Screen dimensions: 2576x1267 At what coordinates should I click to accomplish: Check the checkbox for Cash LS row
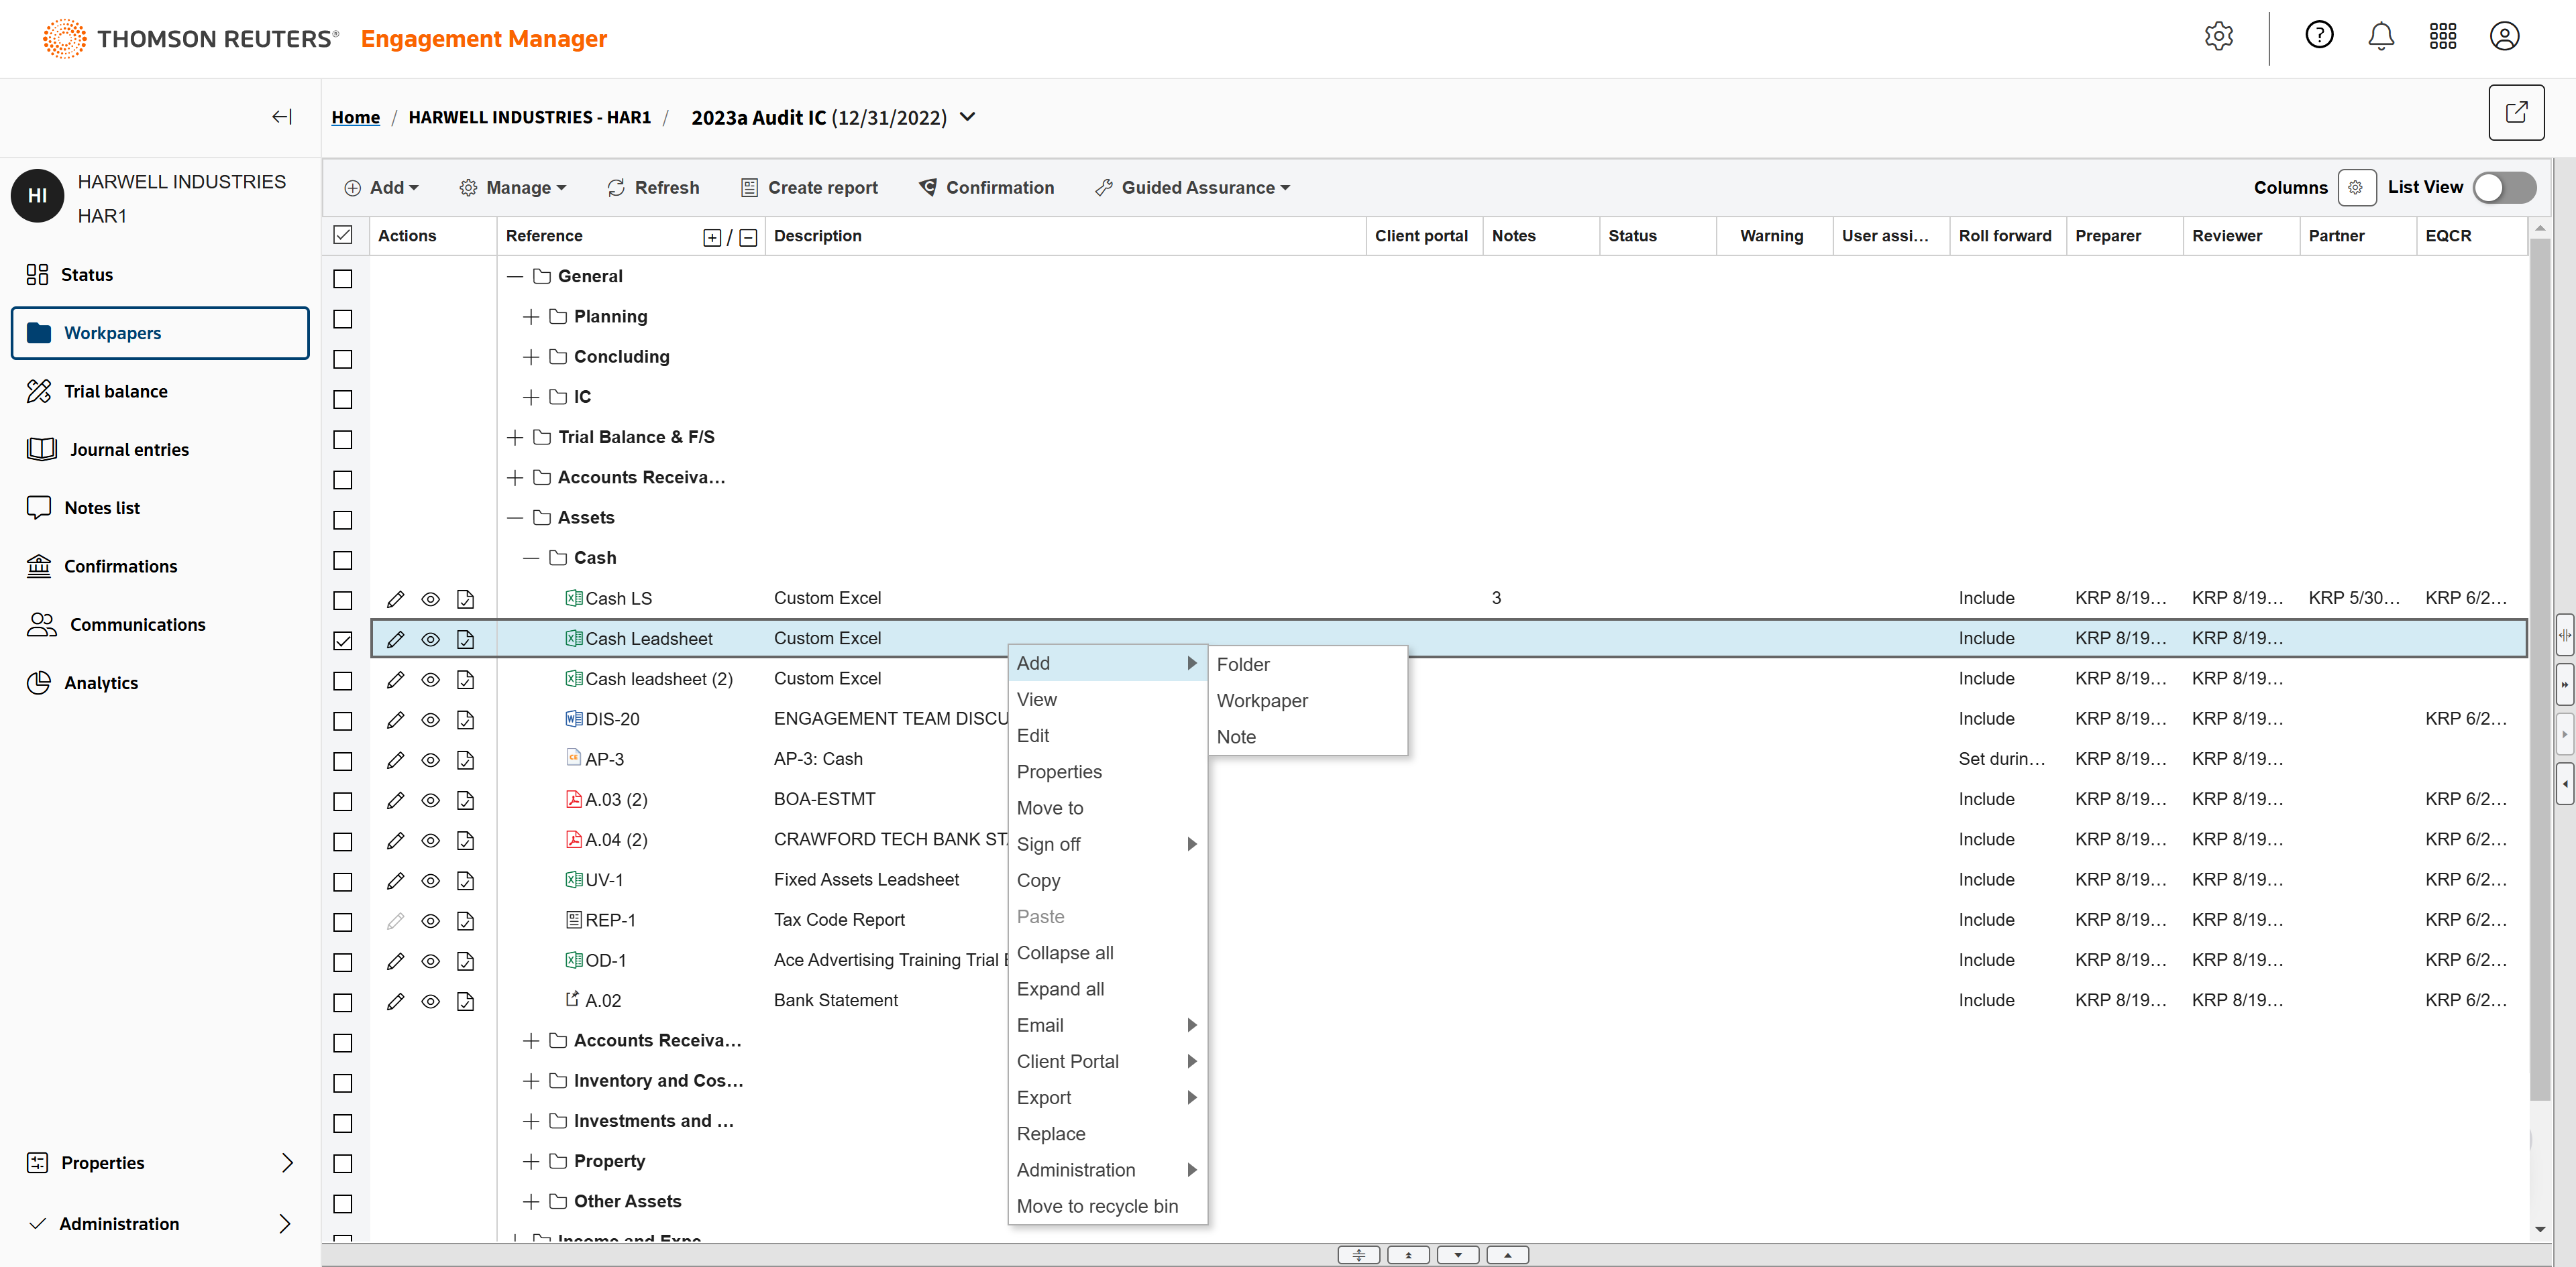(343, 599)
